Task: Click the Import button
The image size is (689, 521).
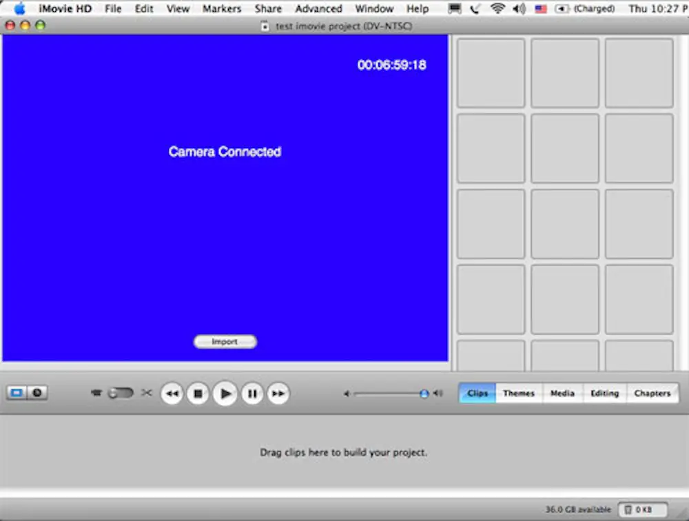Action: click(x=225, y=341)
